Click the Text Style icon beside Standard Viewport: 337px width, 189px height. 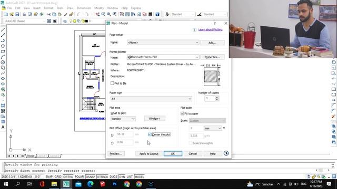[x=167, y=14]
